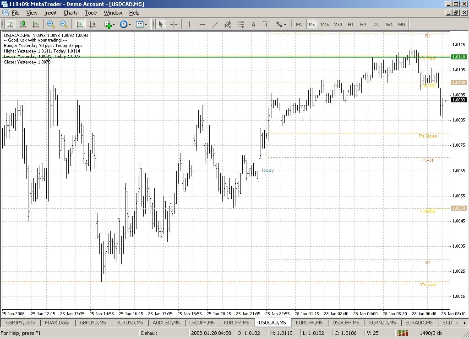Switch chart to bar chart mode
The width and height of the screenshot is (469, 339).
[x=10, y=24]
